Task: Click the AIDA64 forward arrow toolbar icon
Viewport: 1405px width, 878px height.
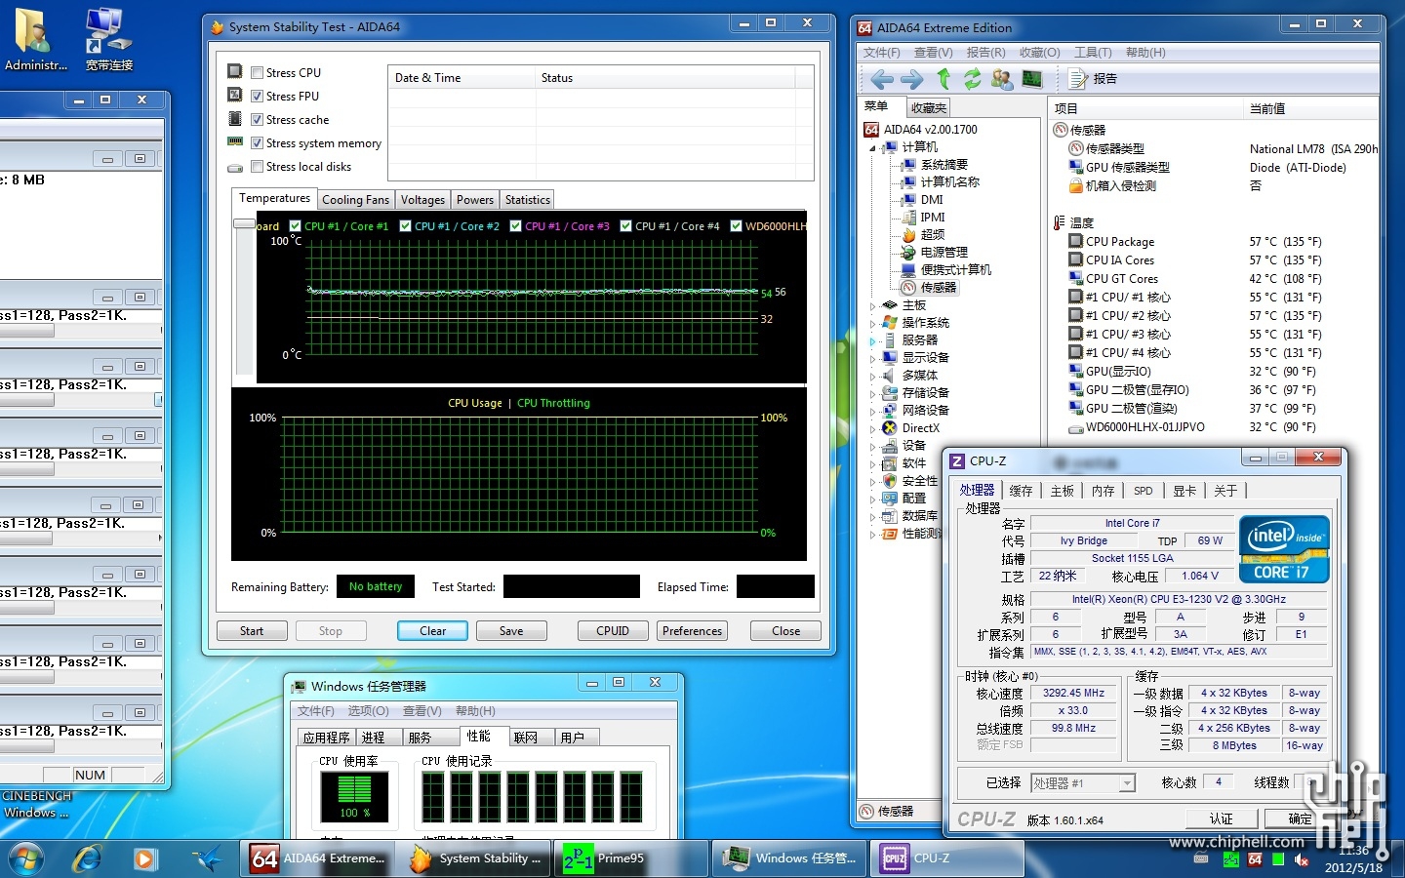Action: pos(912,79)
